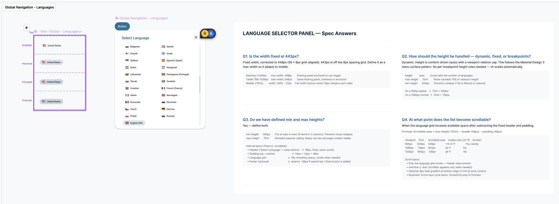Click the Formula: Scrollable area line
The width and height of the screenshot is (559, 204).
[x=452, y=132]
